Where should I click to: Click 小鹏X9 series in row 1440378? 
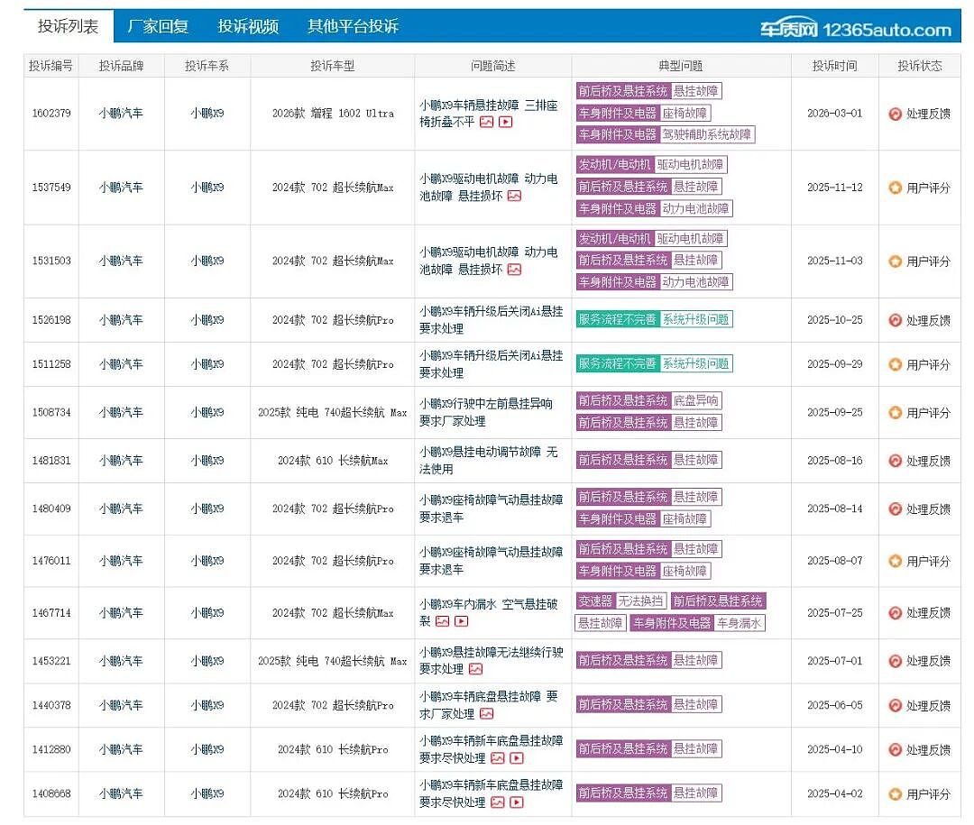207,705
